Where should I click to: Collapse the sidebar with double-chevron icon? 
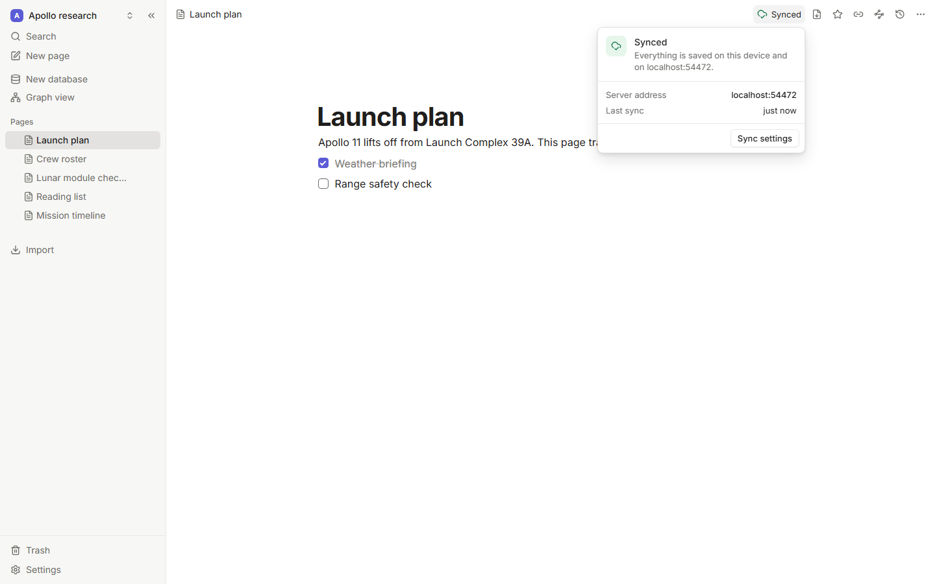click(151, 16)
